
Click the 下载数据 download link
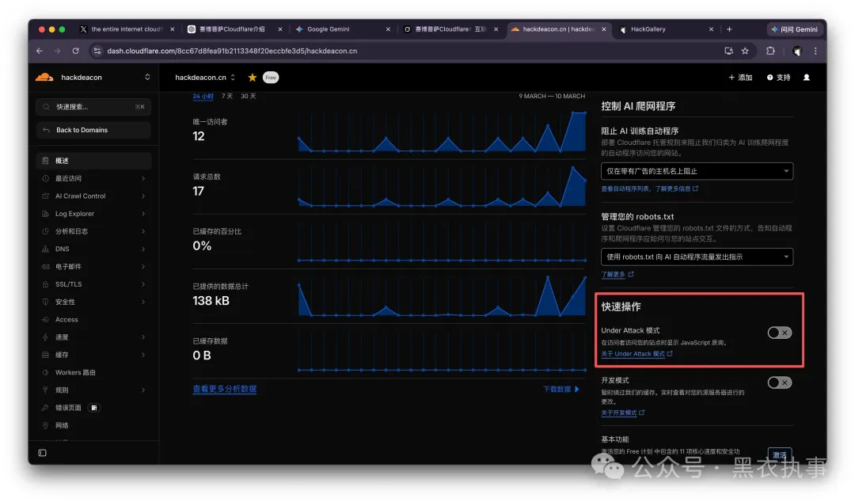pos(560,389)
